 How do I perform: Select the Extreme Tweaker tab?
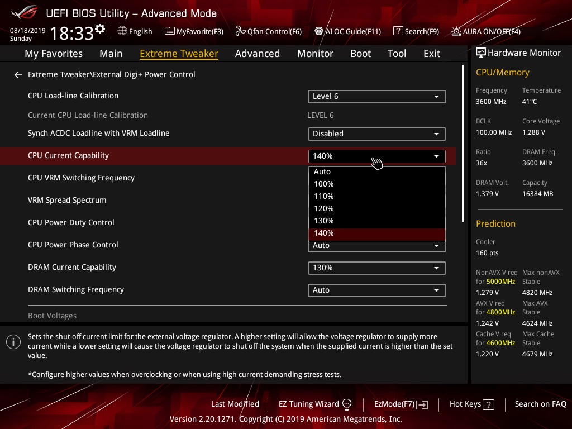pos(179,54)
